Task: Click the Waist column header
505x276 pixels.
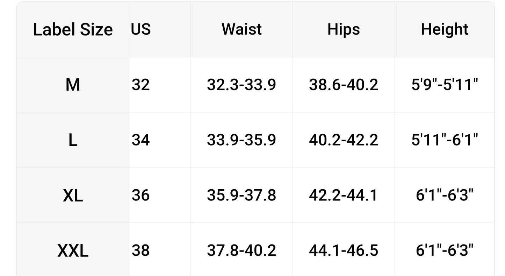Action: point(241,29)
